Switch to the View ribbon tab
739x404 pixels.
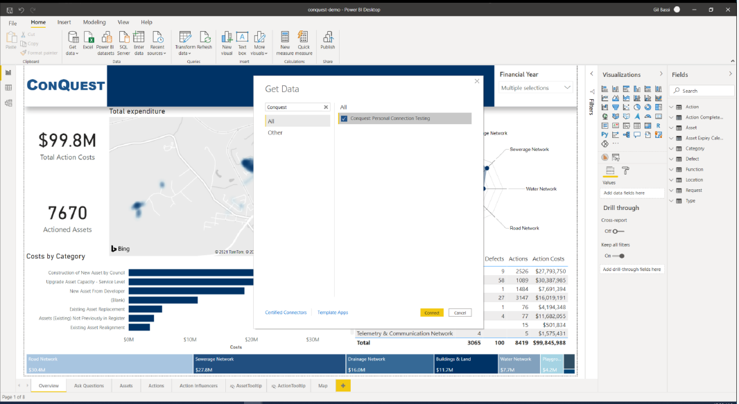(x=123, y=22)
